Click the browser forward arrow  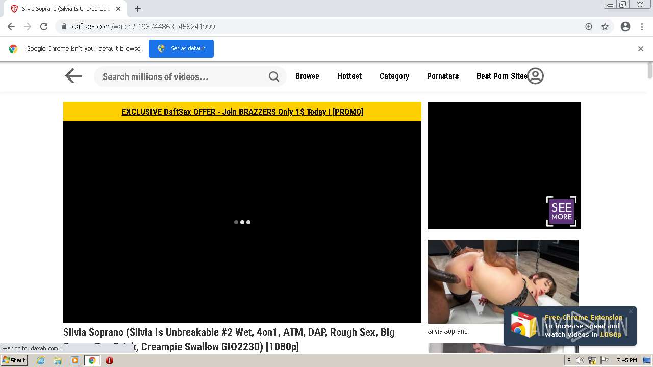28,27
